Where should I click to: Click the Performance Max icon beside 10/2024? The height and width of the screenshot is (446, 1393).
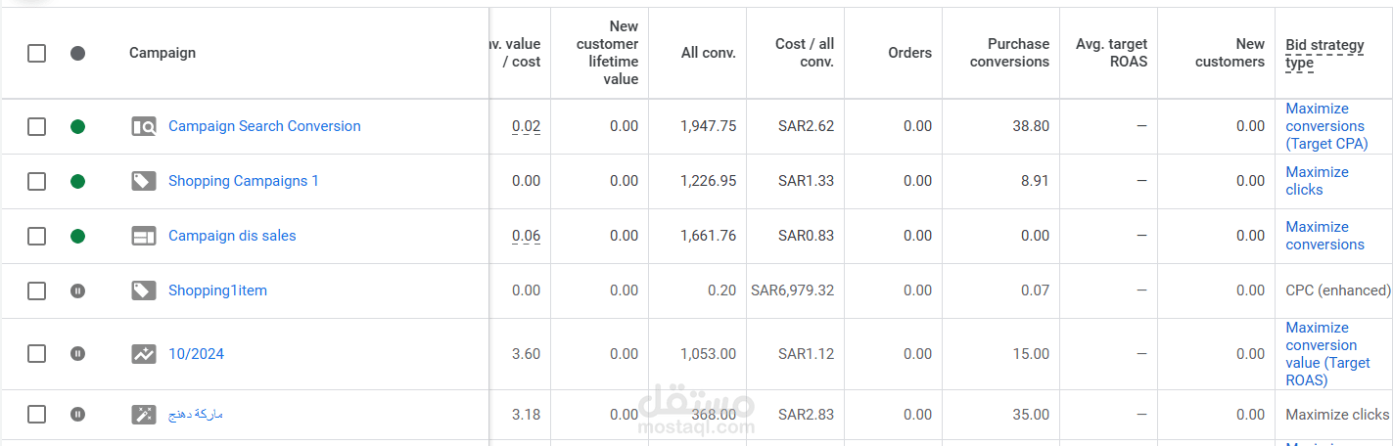[144, 354]
